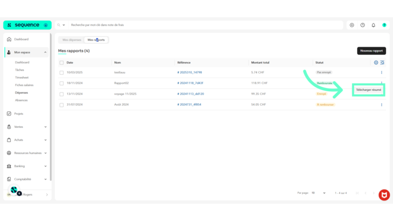The image size is (393, 221).
Task: Go to the next page of reports
Action: click(374, 193)
